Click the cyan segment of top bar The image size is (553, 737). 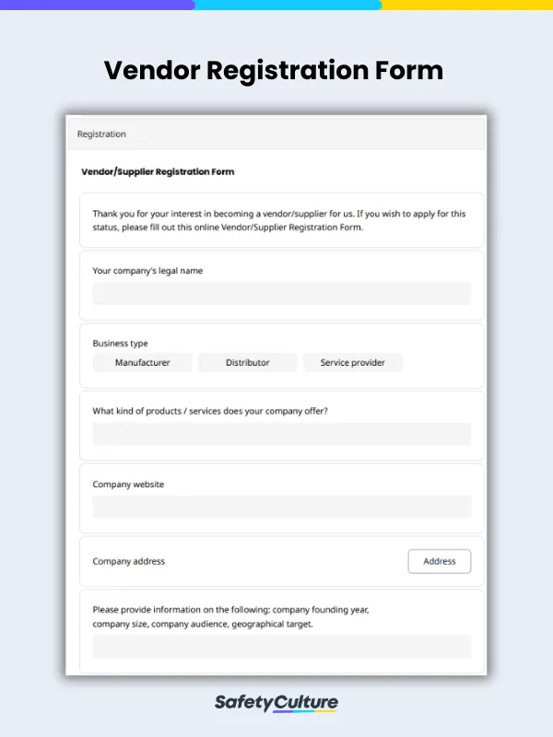pyautogui.click(x=288, y=5)
